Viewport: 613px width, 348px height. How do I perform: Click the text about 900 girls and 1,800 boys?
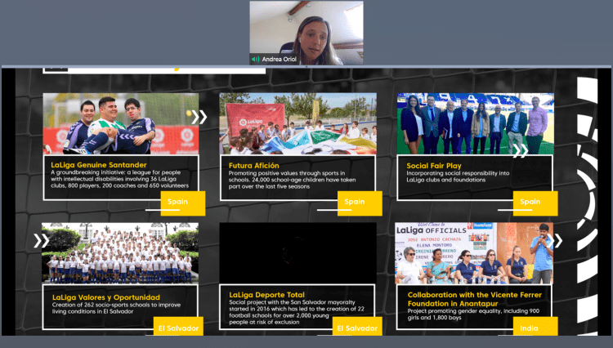click(473, 315)
